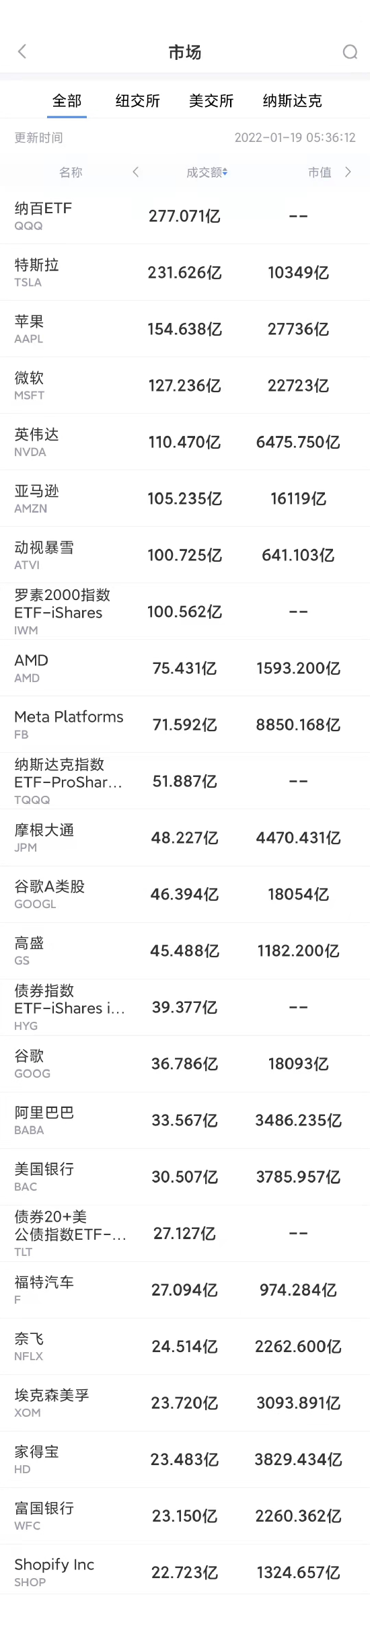The height and width of the screenshot is (1638, 370).
Task: Open 纳百ETF QQQ entry
Action: click(185, 216)
